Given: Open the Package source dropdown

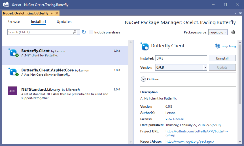Looking at the screenshot, I should pyautogui.click(x=219, y=32).
